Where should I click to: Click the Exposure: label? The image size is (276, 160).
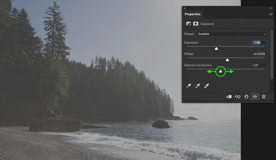pyautogui.click(x=191, y=43)
